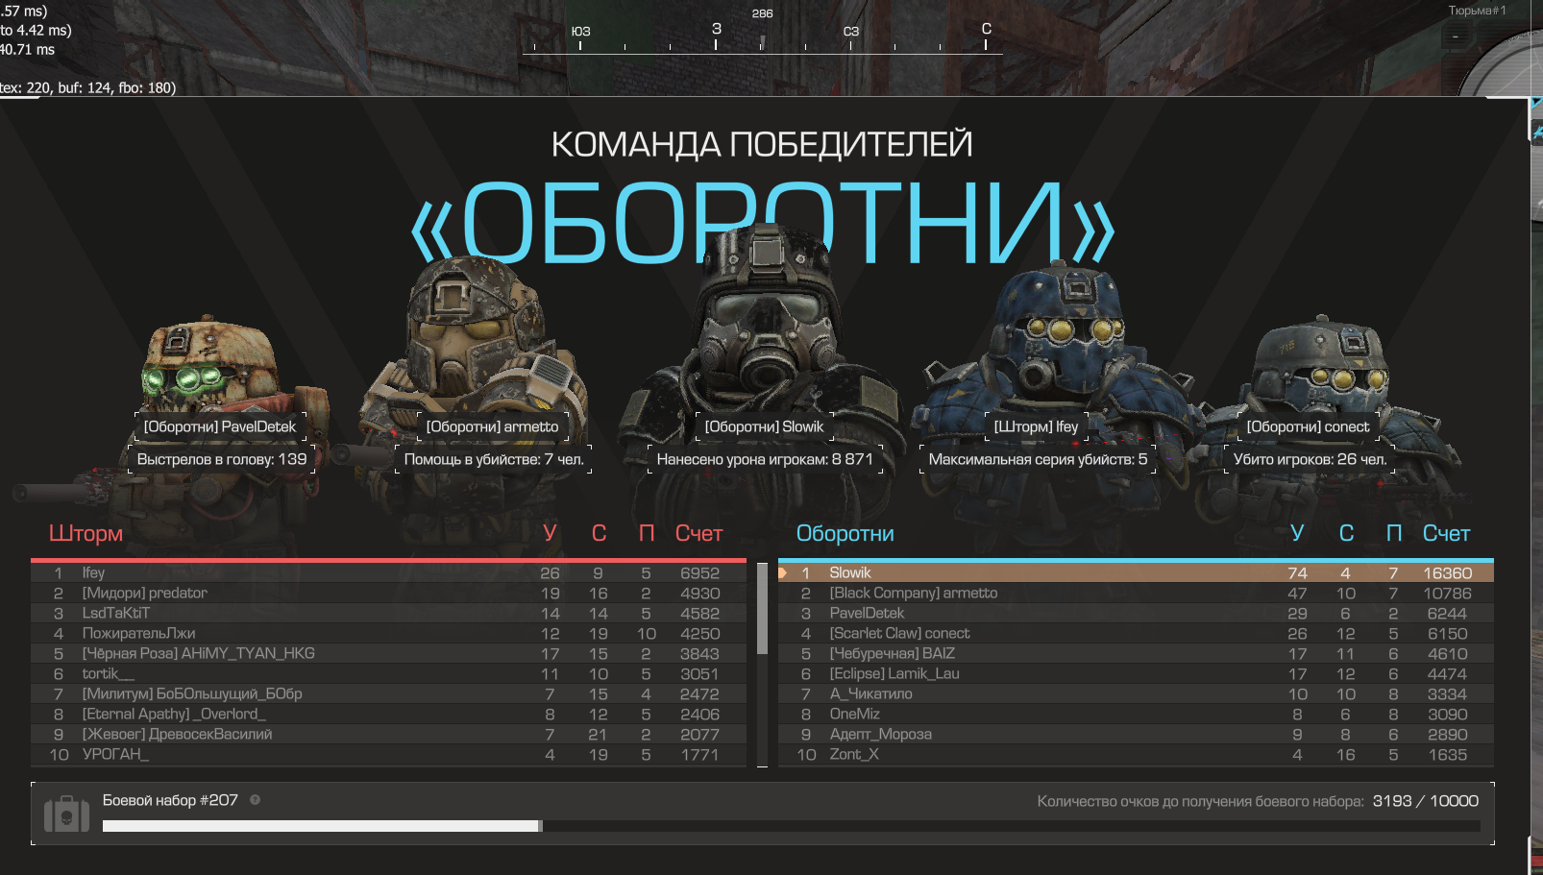Click the С (North) compass marker
This screenshot has height=875, width=1543.
pos(987,29)
